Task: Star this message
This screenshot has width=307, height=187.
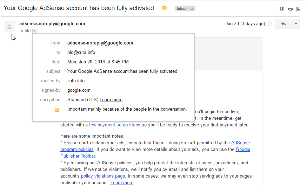Action: coord(270,24)
